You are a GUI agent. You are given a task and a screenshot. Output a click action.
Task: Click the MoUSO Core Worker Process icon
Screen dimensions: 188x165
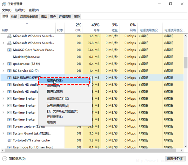tap(9, 50)
